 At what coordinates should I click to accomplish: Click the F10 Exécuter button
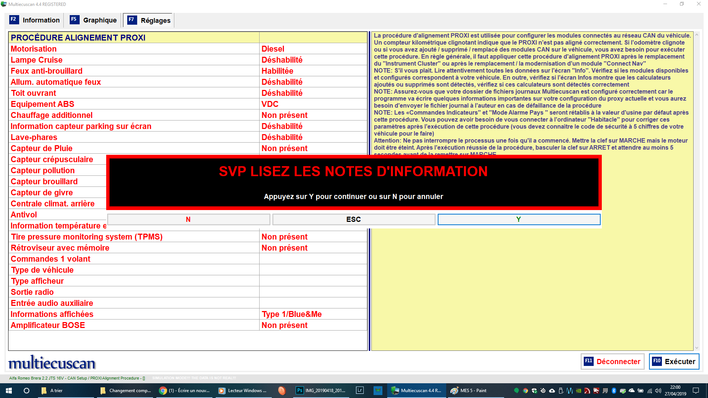674,362
